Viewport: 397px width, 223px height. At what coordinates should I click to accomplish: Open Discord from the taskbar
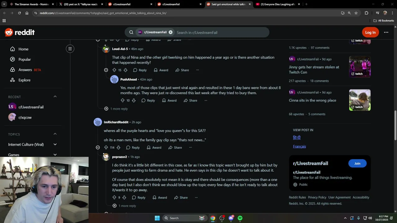coord(231,218)
